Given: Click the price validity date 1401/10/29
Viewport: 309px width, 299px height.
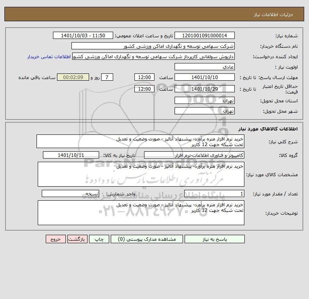Looking at the screenshot, I should [x=205, y=89].
